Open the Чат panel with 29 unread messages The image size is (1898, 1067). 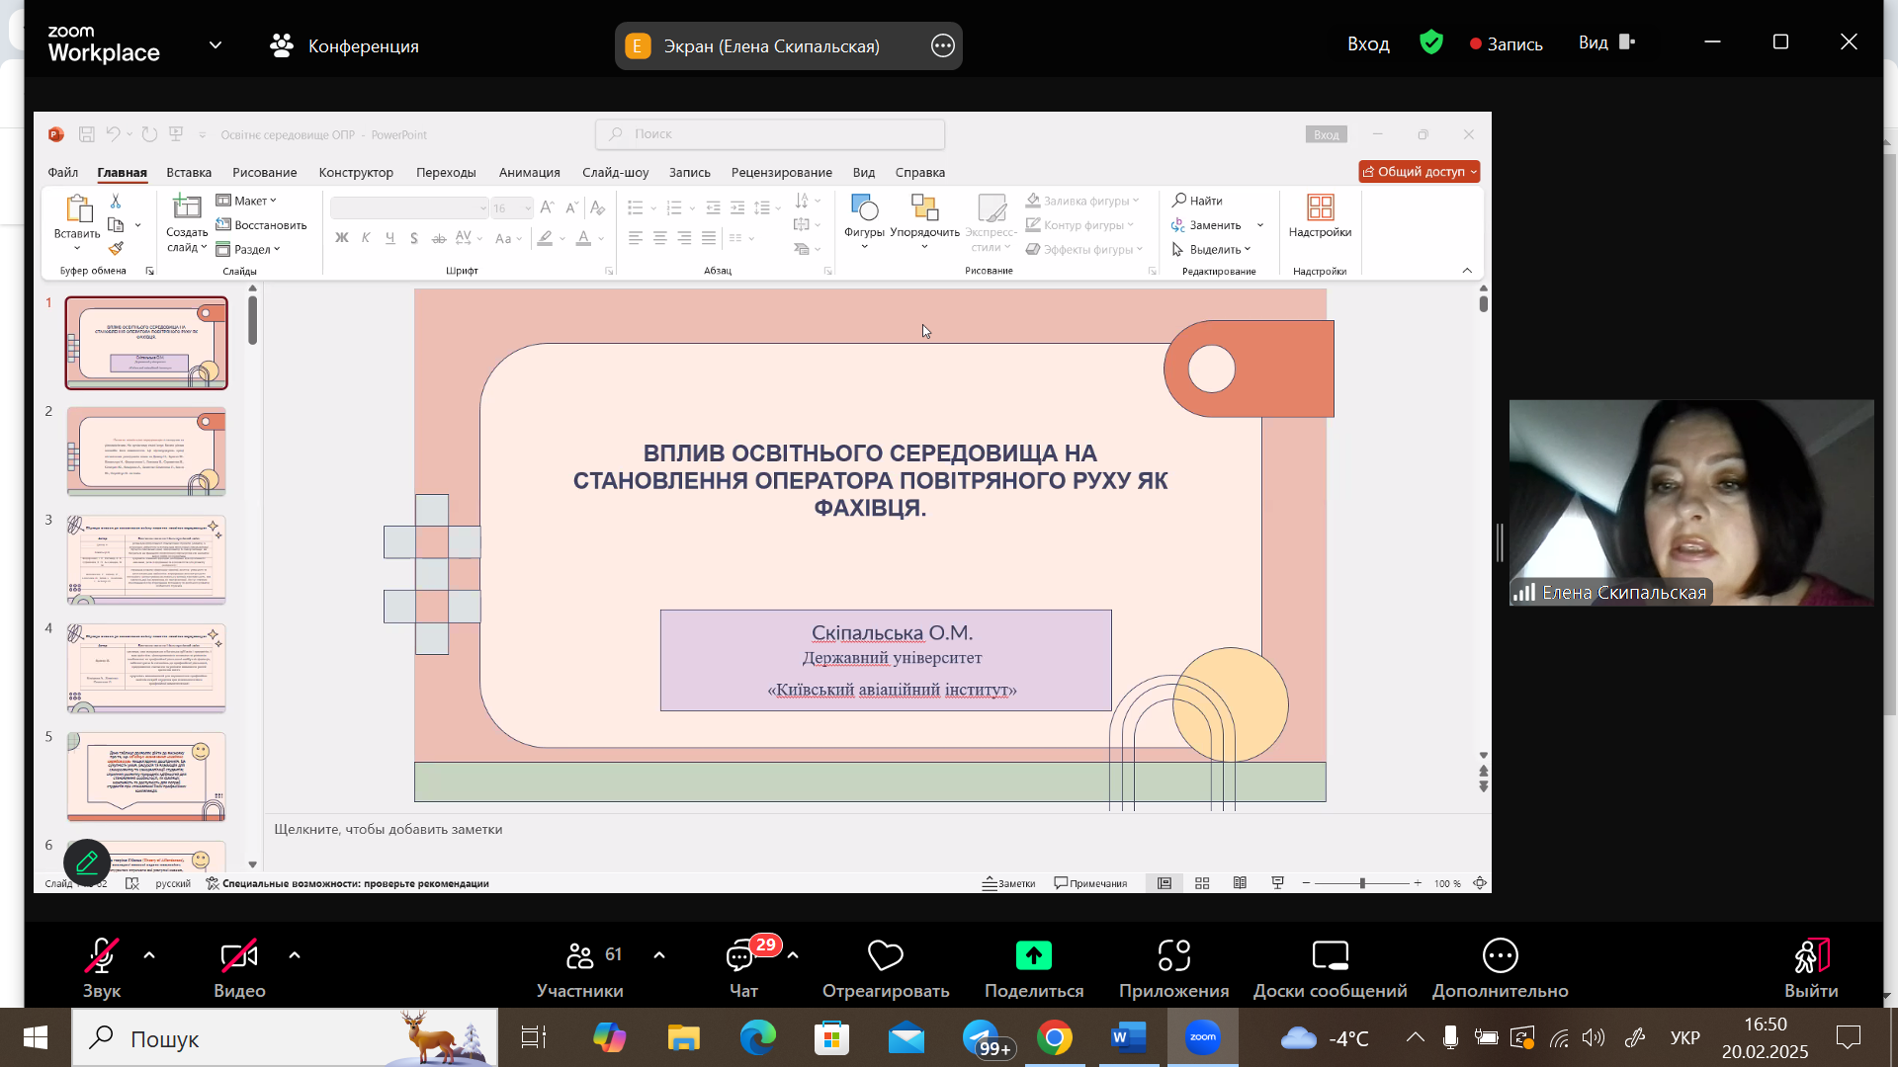tap(741, 955)
